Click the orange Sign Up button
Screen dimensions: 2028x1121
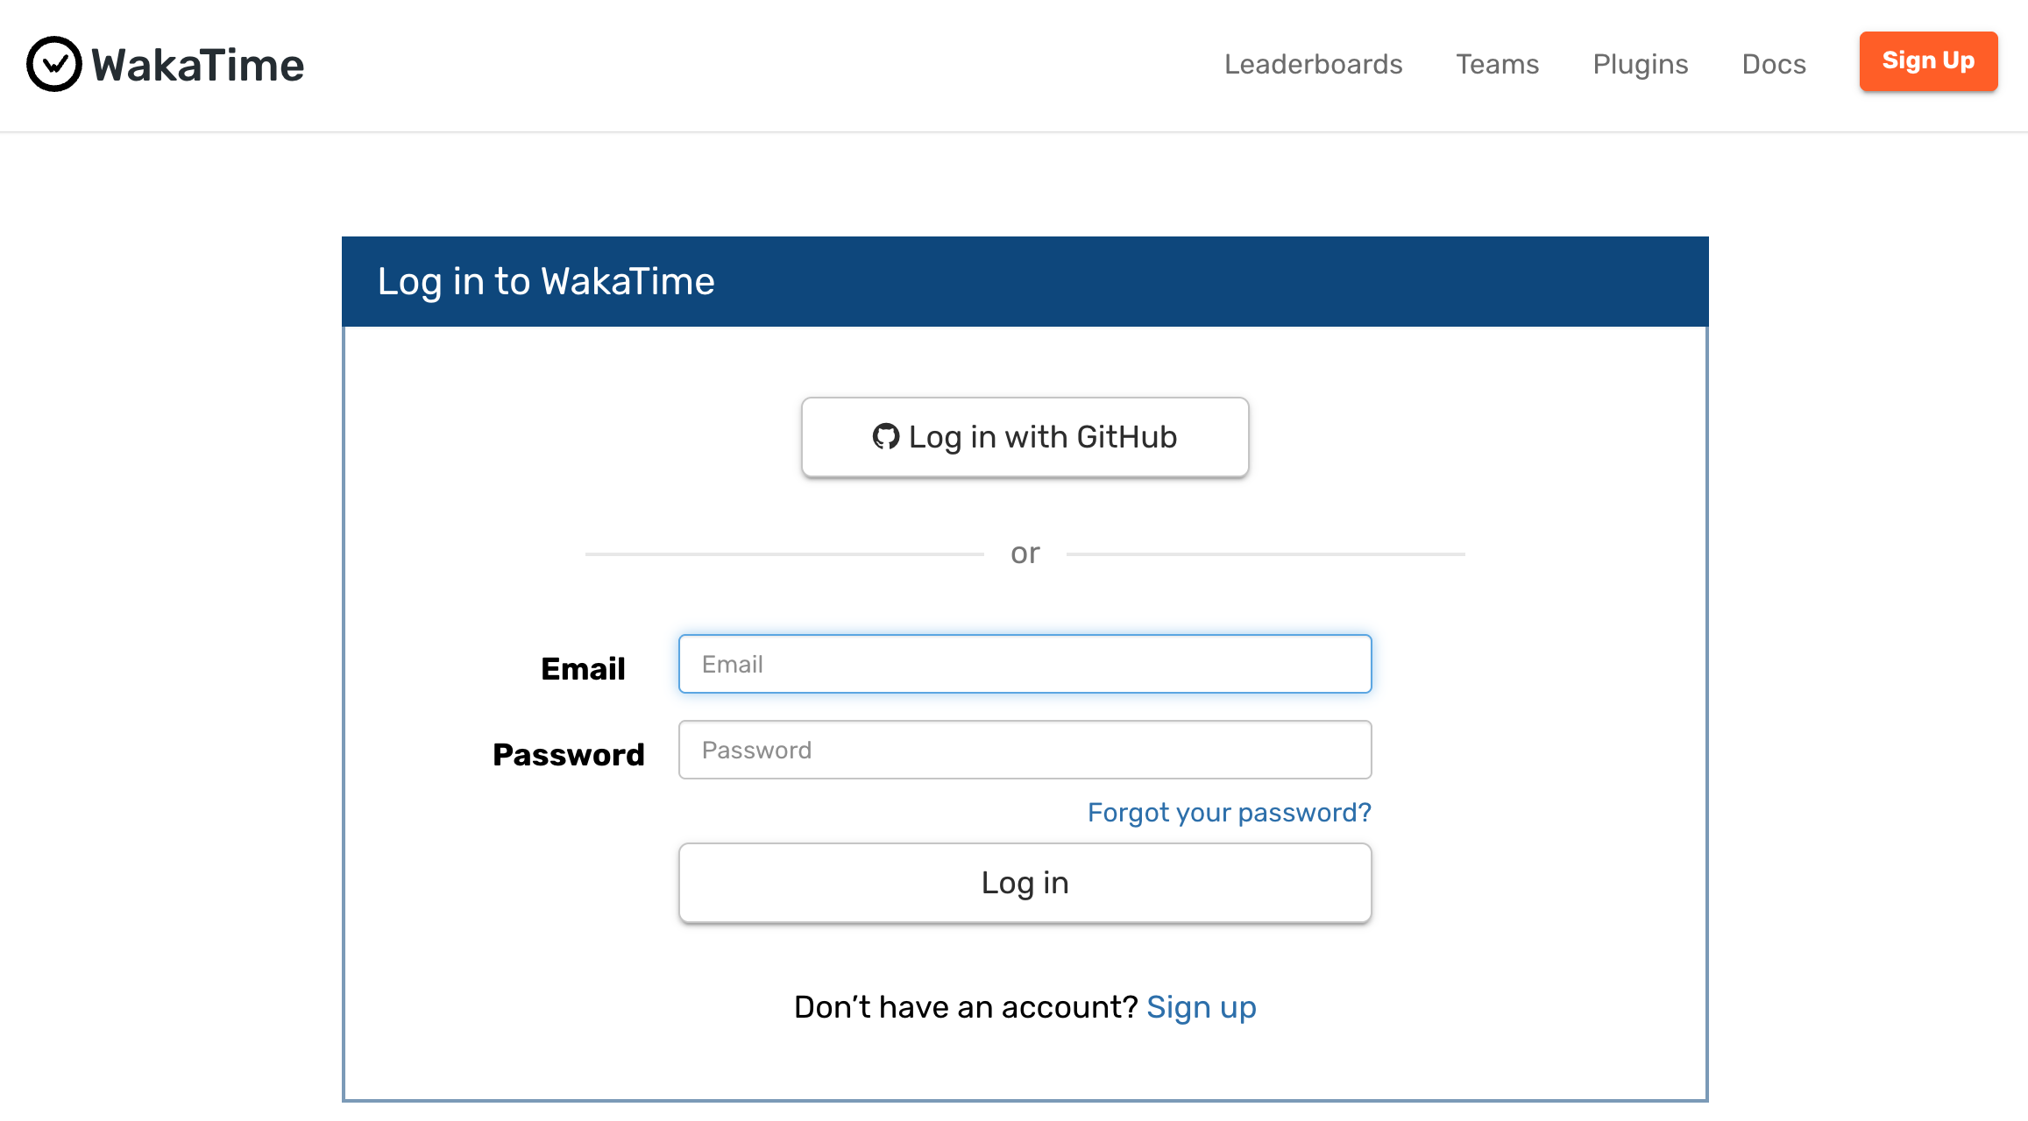(x=1927, y=61)
